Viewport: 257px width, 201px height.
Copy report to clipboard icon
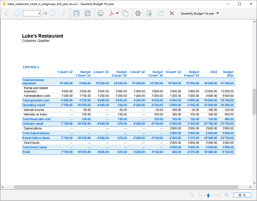(125, 14)
